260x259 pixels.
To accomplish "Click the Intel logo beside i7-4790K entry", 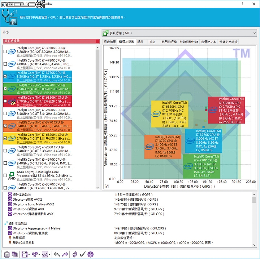I will [x=12, y=64].
